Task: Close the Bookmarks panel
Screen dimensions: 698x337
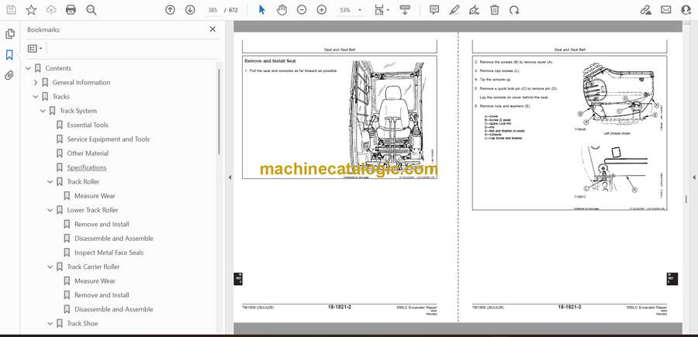Action: (x=213, y=29)
